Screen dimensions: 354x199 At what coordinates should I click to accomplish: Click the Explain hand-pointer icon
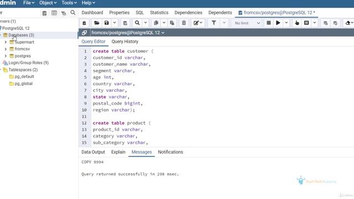click(297, 23)
